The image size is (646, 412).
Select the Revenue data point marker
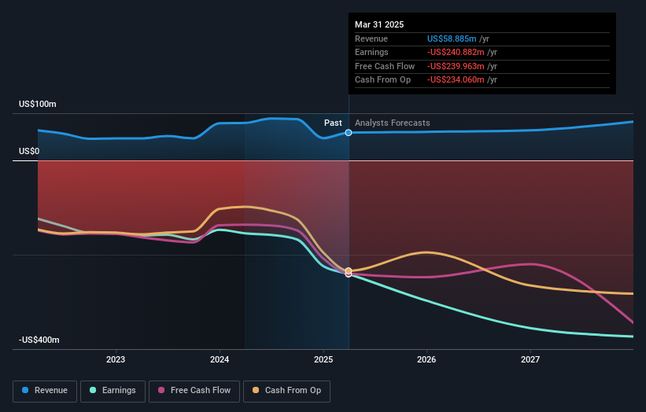[349, 133]
